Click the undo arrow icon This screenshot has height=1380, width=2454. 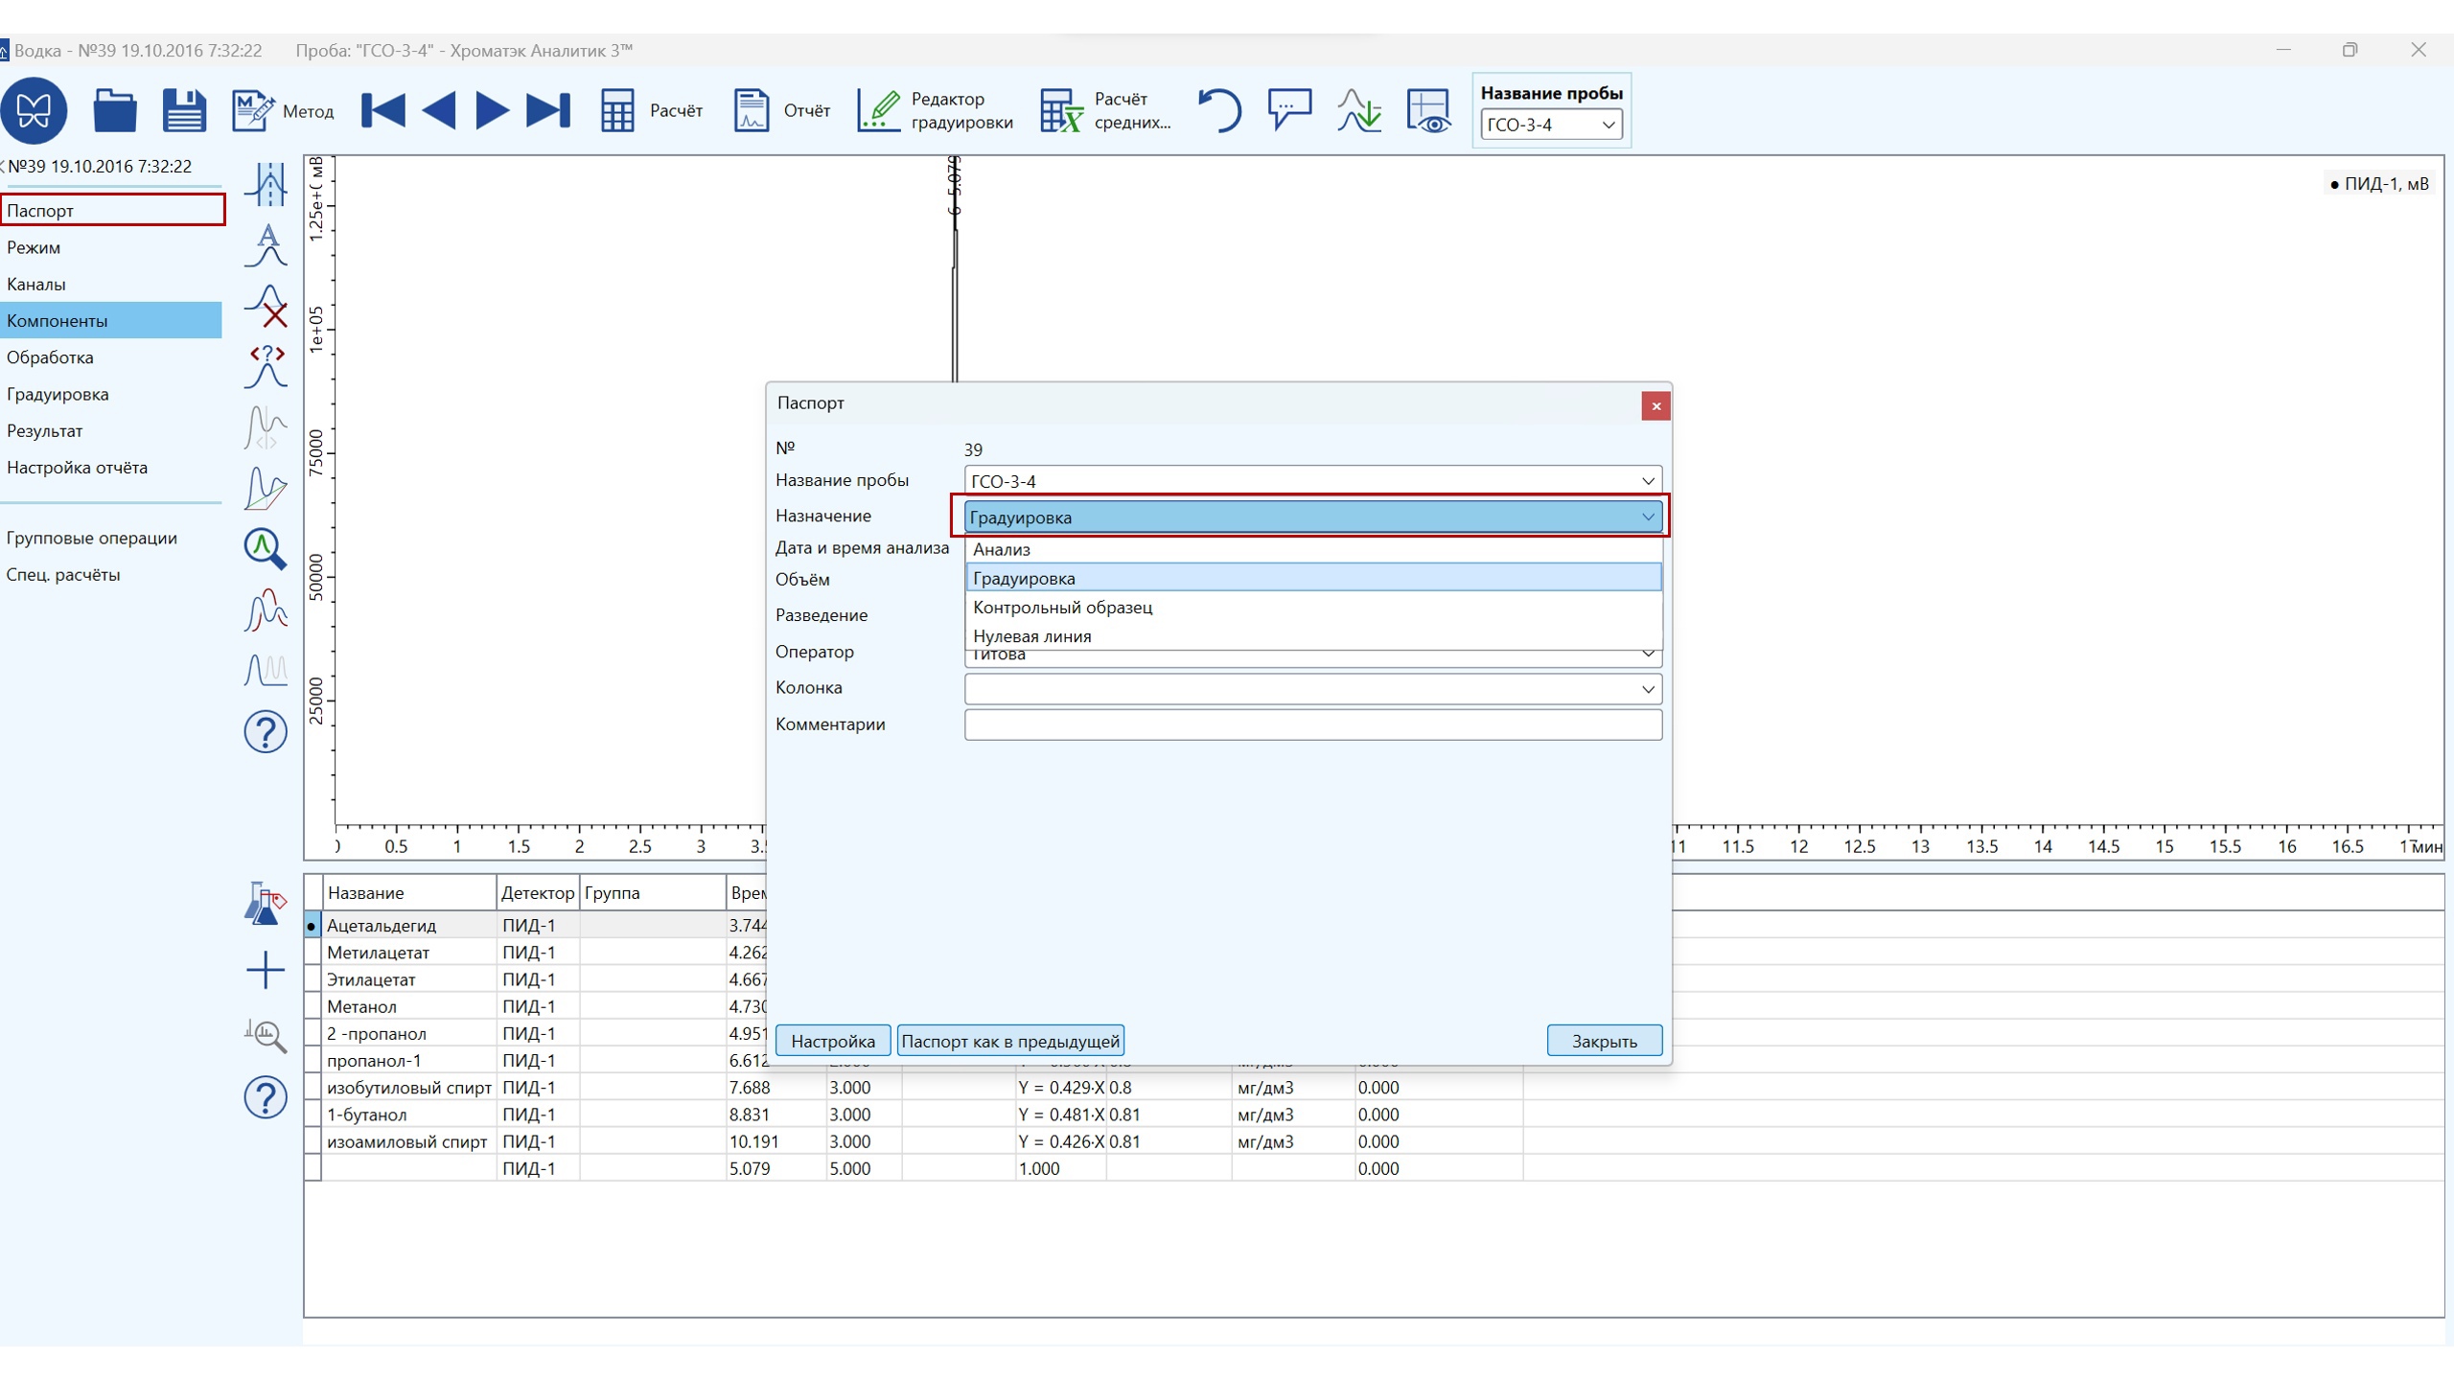coord(1219,110)
